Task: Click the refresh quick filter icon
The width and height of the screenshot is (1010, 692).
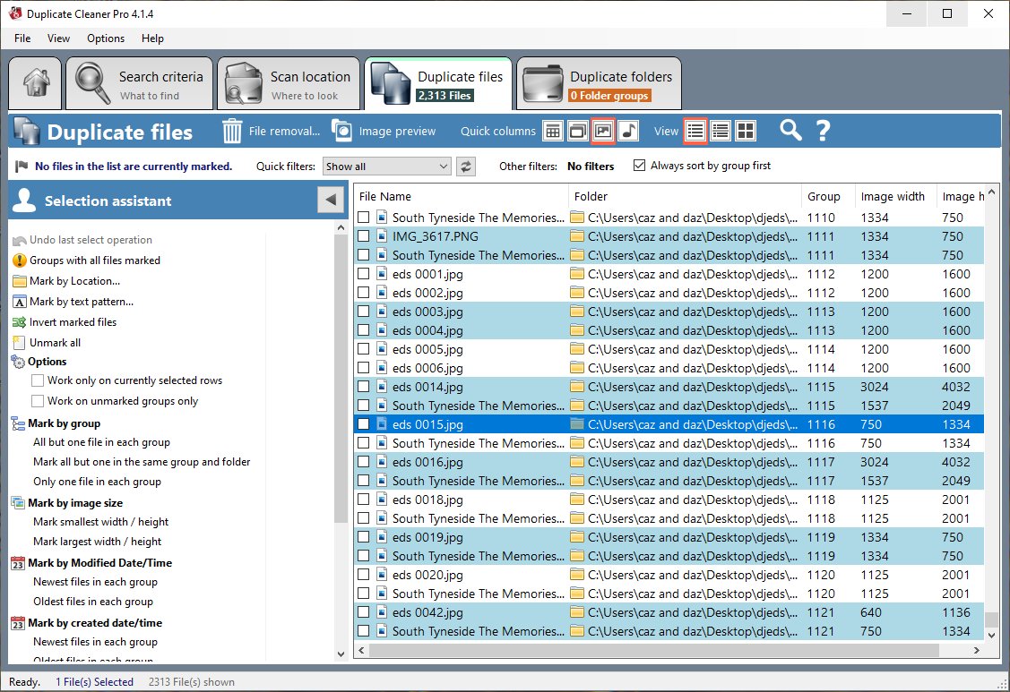Action: pos(465,167)
